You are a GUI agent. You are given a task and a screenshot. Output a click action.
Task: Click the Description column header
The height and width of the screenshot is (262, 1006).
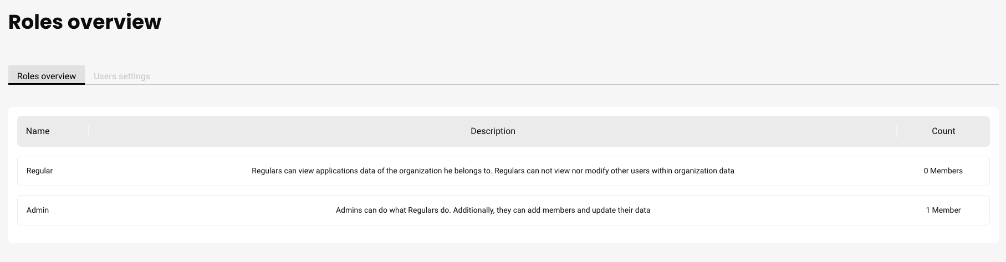click(x=493, y=131)
